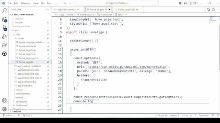The height and width of the screenshot is (123, 220).
Task: Open editor more actions ellipsis
Action: click(218, 10)
